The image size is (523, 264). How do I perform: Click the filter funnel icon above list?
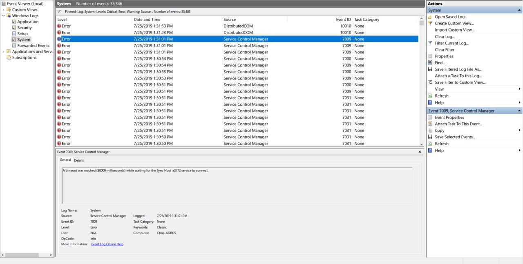(x=59, y=11)
